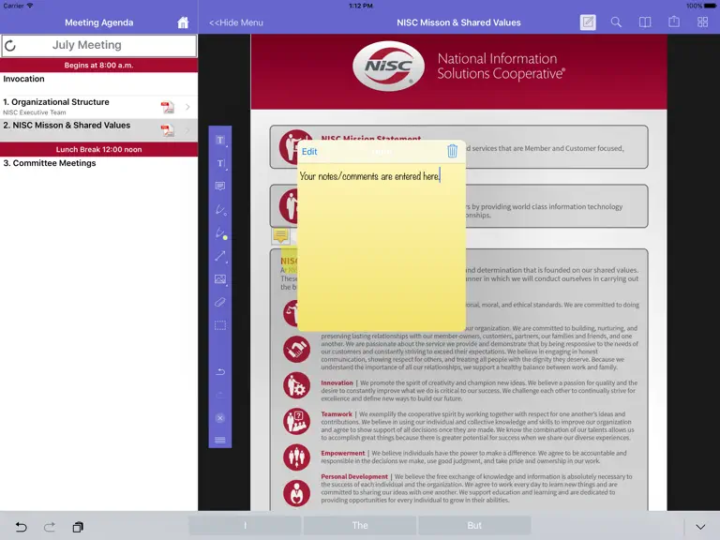Select the attachment paperclip tool
This screenshot has width=720, height=540.
tap(220, 302)
